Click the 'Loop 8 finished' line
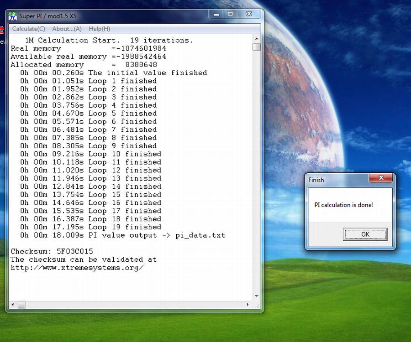 (x=89, y=138)
